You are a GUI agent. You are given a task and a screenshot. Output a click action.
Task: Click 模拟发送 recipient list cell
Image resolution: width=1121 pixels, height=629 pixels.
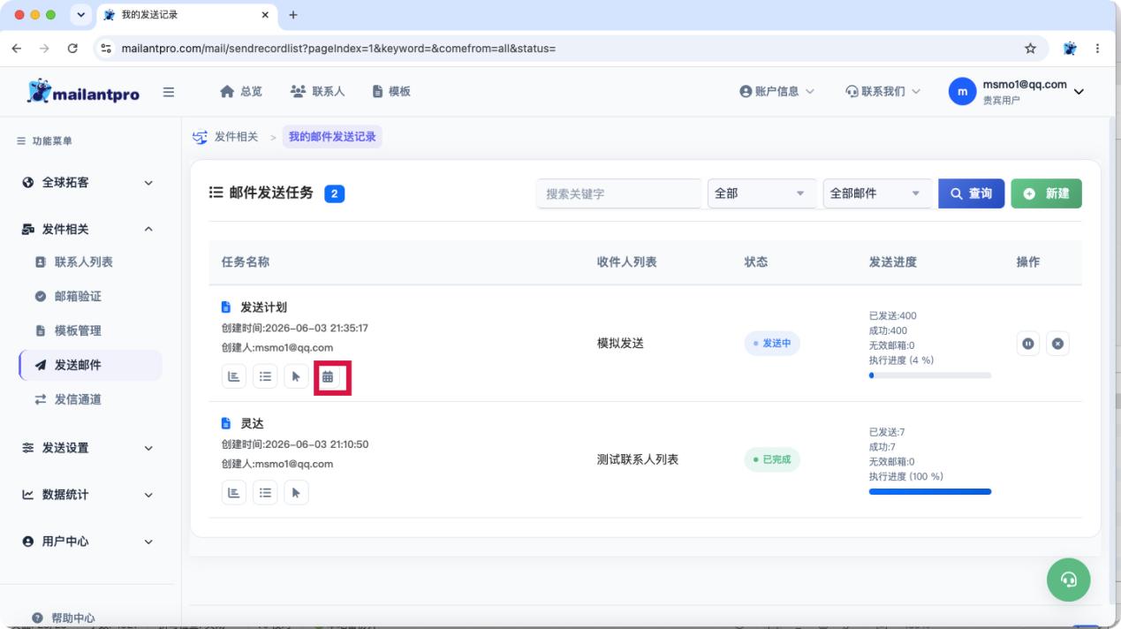(620, 344)
